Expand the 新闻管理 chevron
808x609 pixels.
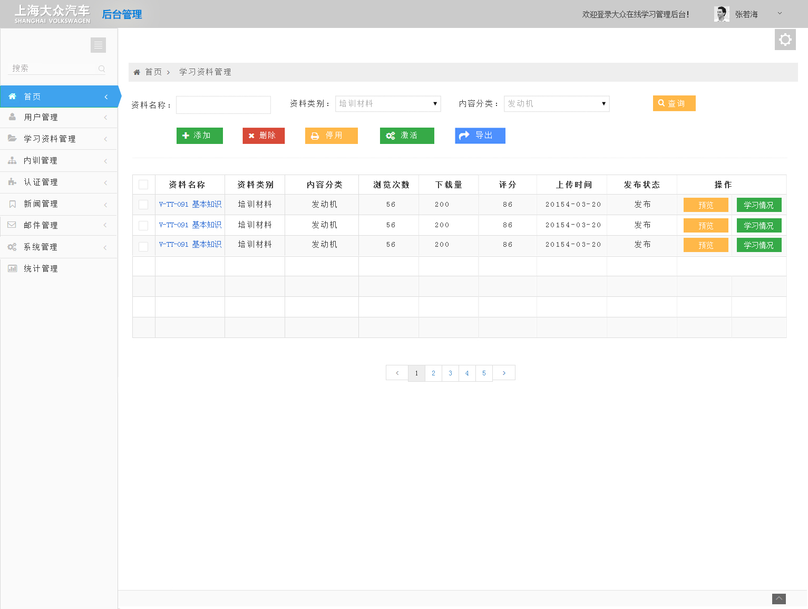pyautogui.click(x=105, y=205)
